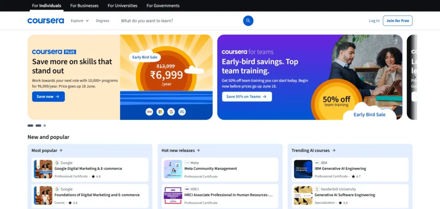Open the Generative AI Software Engineering thumbnail
The height and width of the screenshot is (209, 440).
(x=303, y=196)
